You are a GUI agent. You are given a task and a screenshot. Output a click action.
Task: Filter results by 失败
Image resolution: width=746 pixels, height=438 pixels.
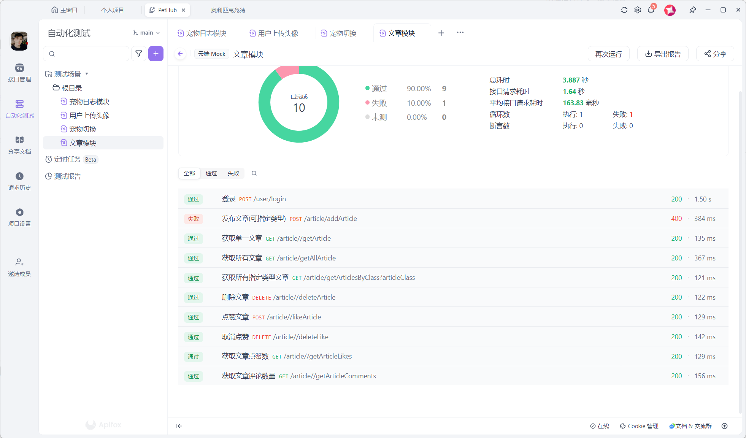pos(233,173)
